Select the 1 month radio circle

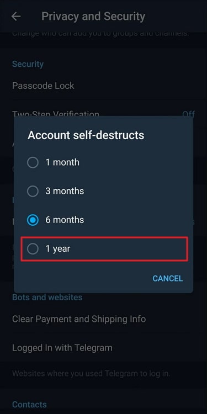click(x=33, y=162)
